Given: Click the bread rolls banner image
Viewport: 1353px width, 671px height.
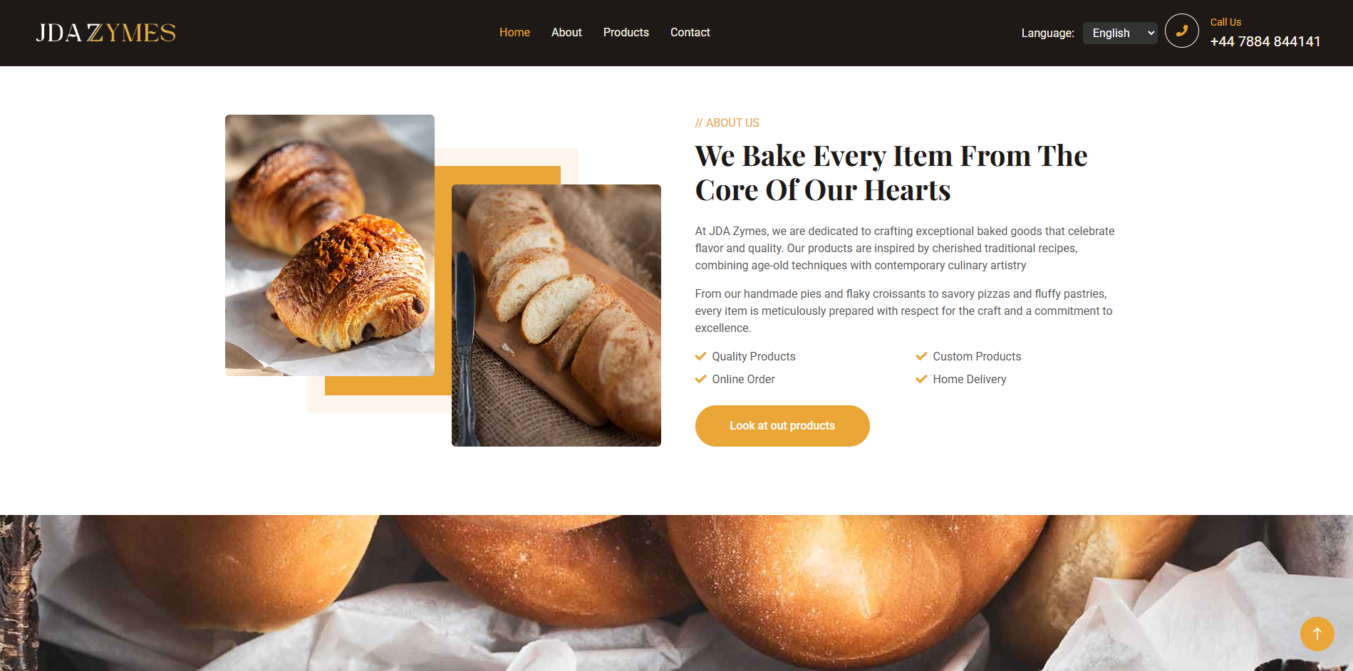Looking at the screenshot, I should (676, 593).
